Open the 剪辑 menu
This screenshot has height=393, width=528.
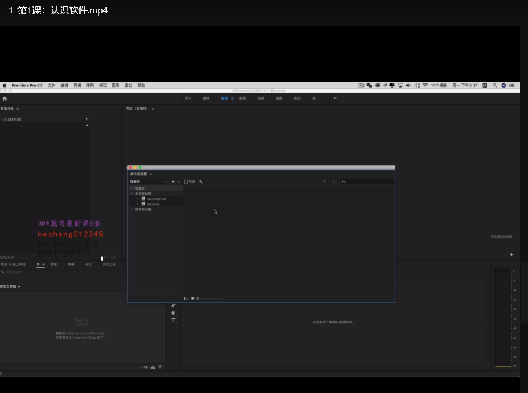coord(77,86)
